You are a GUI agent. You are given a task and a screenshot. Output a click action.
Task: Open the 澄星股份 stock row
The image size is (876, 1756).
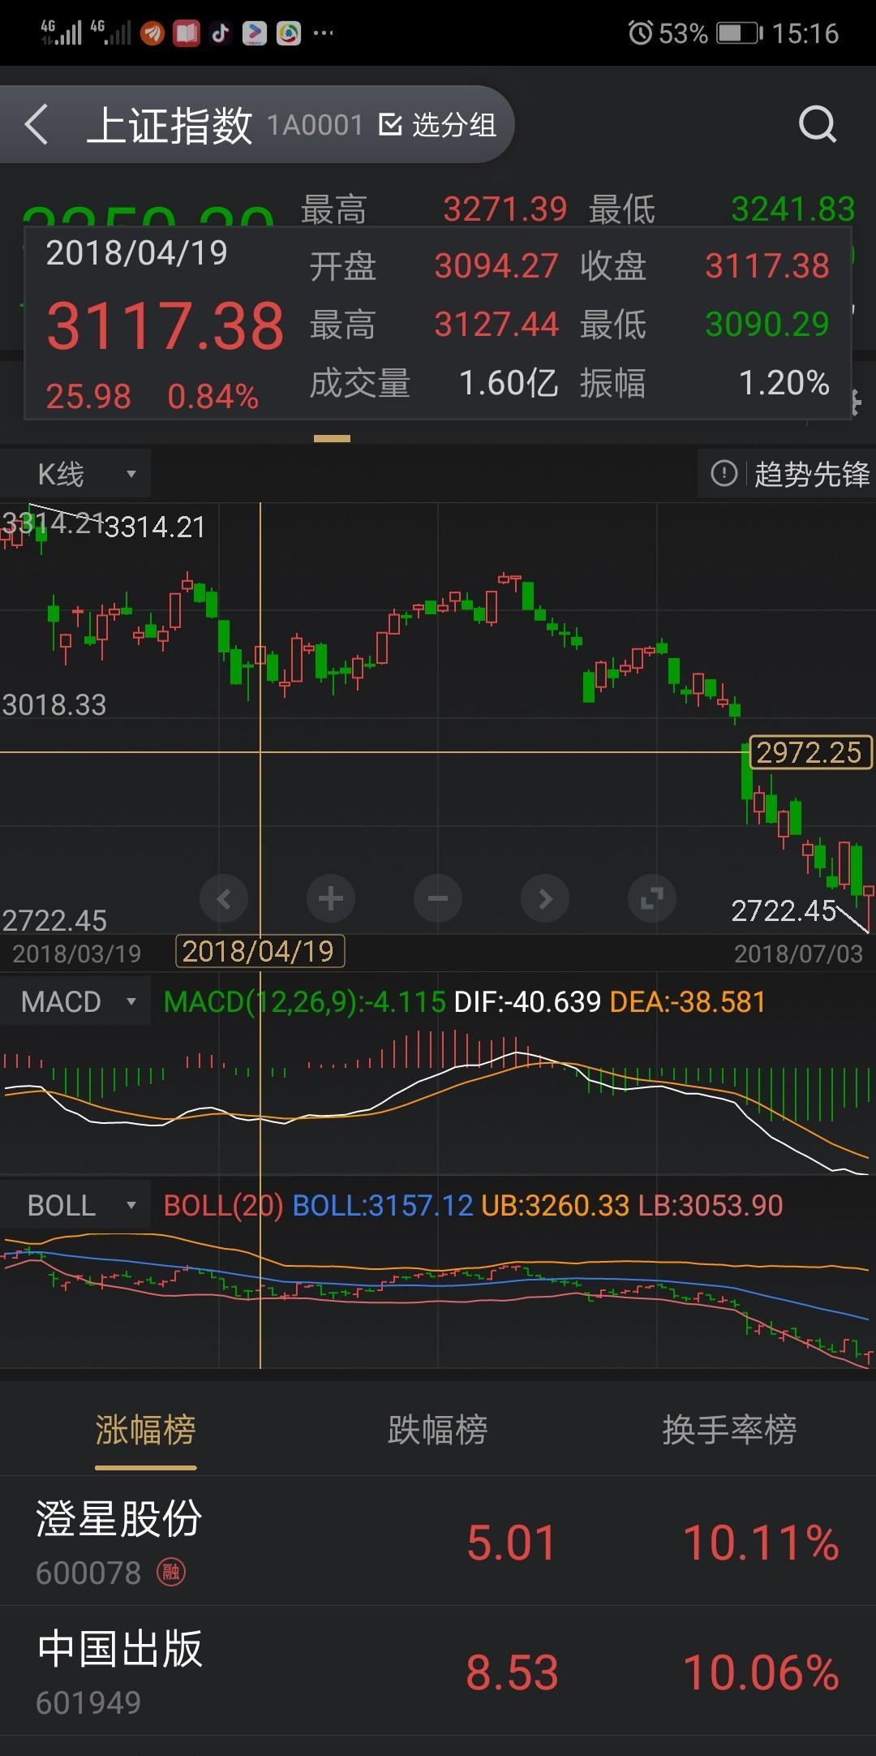[x=438, y=1540]
